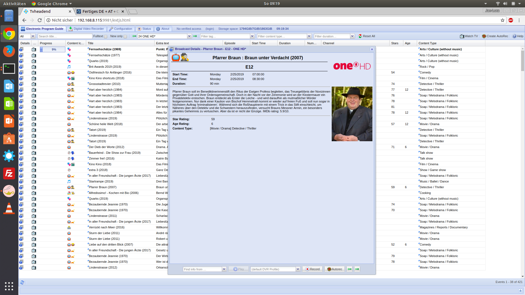Screen dimensions: 525x295
Task: Launch VLC media player from the dock
Action: 9,208
